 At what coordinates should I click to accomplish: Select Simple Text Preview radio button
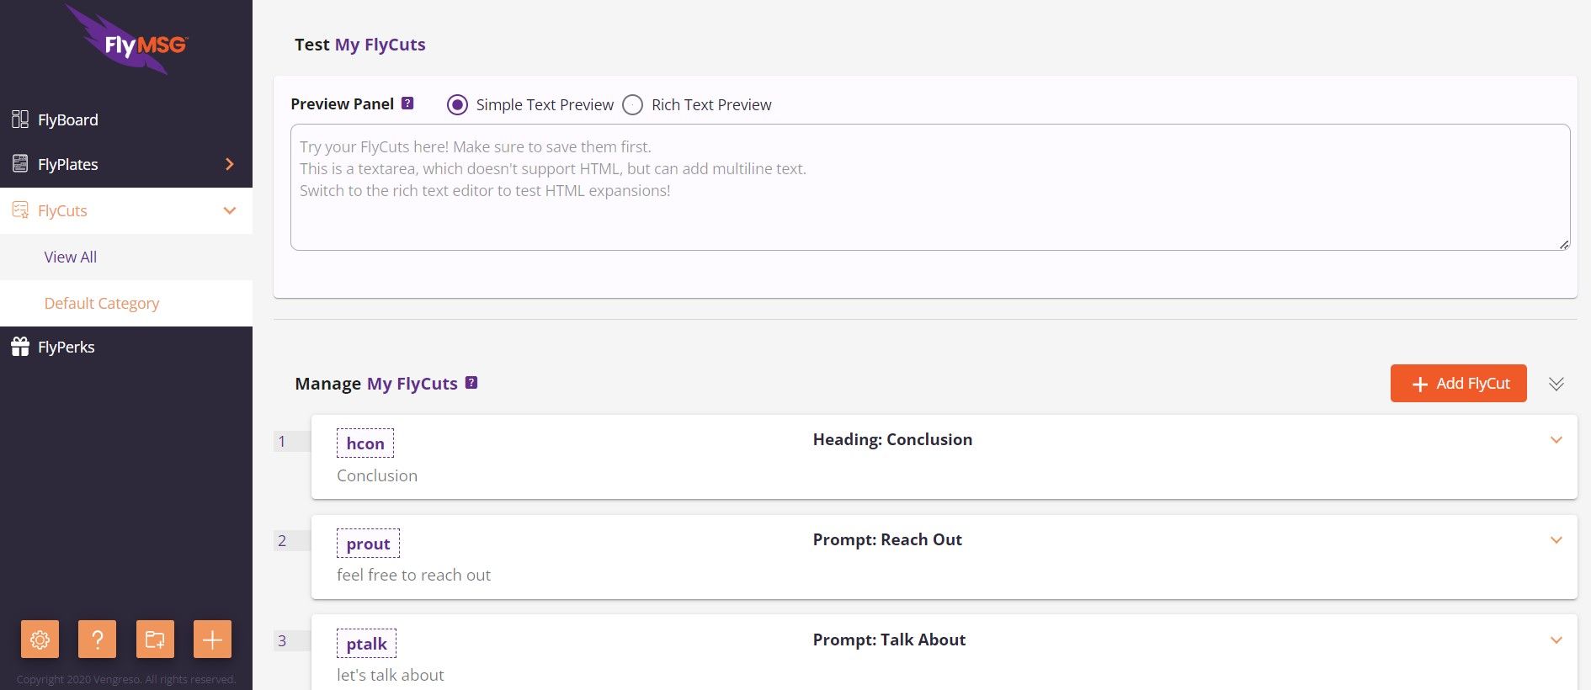click(457, 104)
